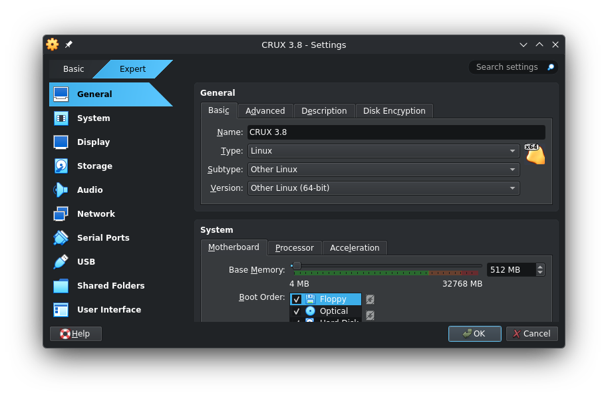Screen dimensions: 608x399
Task: Click the Base Memory slider handle
Action: (x=297, y=265)
